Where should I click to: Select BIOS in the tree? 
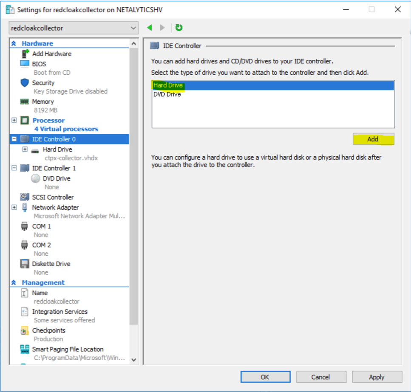39,64
